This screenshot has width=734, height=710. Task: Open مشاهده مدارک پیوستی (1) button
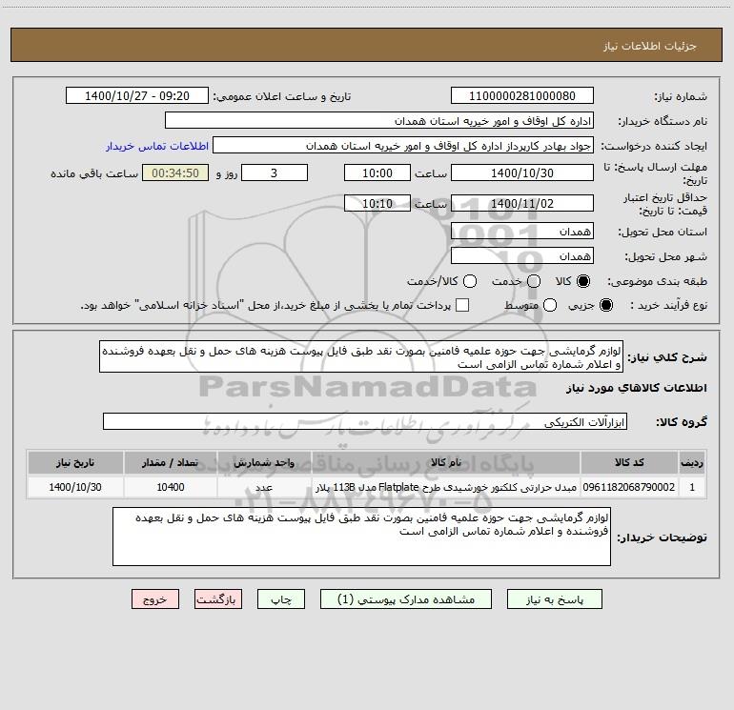(x=406, y=599)
